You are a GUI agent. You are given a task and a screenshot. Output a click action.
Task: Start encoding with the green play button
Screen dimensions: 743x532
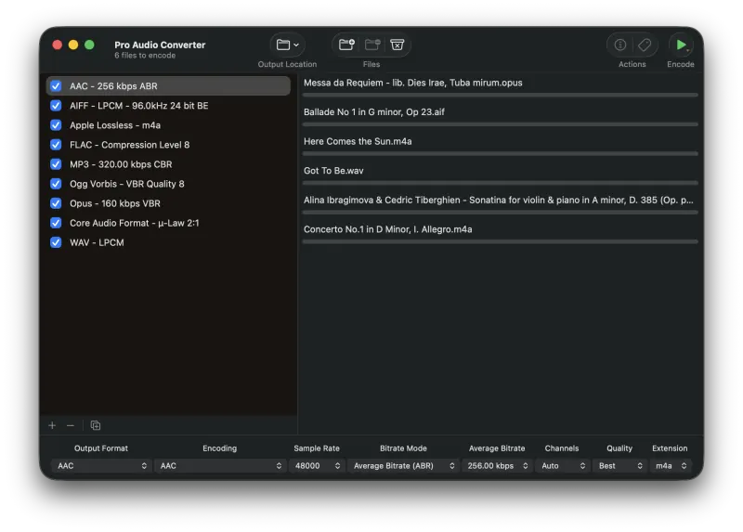tap(681, 45)
